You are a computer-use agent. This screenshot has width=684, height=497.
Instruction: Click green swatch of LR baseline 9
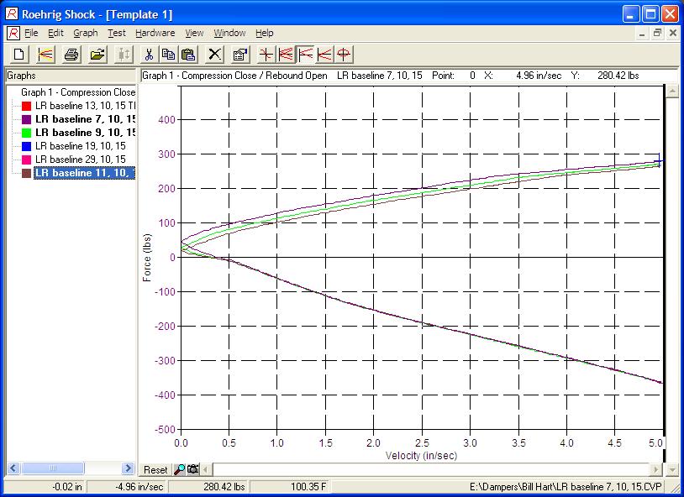click(27, 133)
